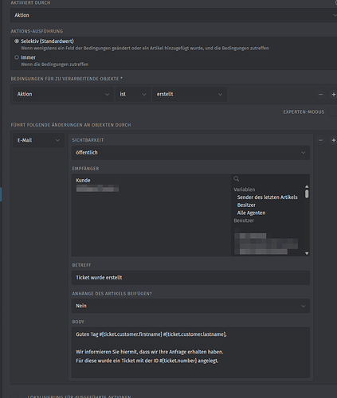Click the scroll down arrow in recipient list
The height and width of the screenshot is (398, 337).
click(x=307, y=253)
